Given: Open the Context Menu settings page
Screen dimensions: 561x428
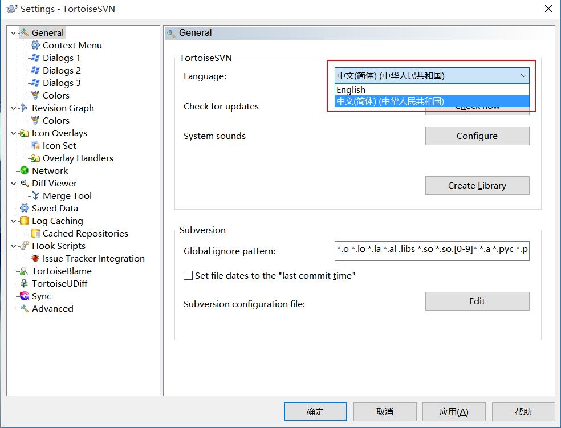Looking at the screenshot, I should click(72, 46).
